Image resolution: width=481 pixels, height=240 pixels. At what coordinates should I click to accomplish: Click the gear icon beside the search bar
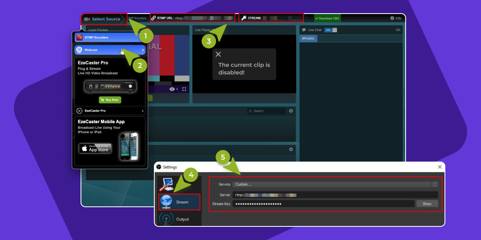coord(291,111)
